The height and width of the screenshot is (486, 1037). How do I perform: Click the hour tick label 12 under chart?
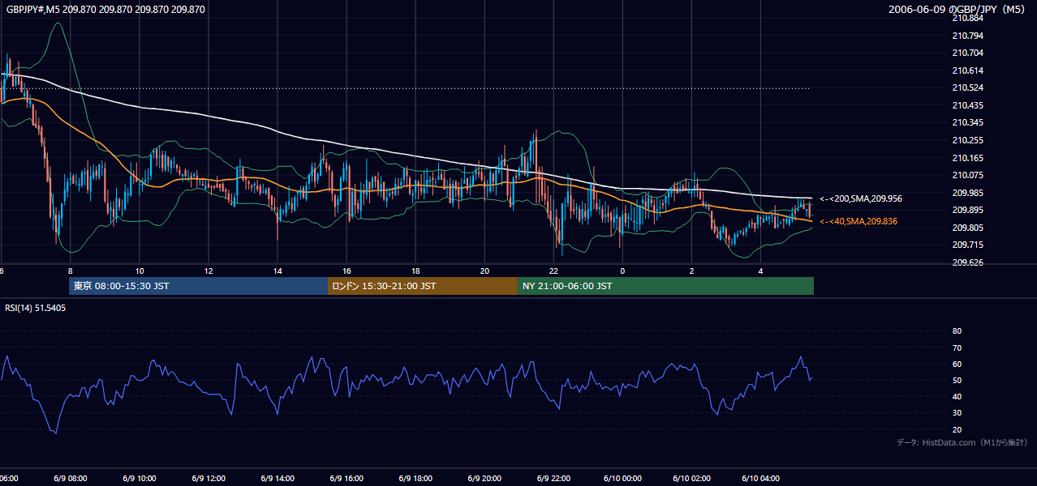209,271
